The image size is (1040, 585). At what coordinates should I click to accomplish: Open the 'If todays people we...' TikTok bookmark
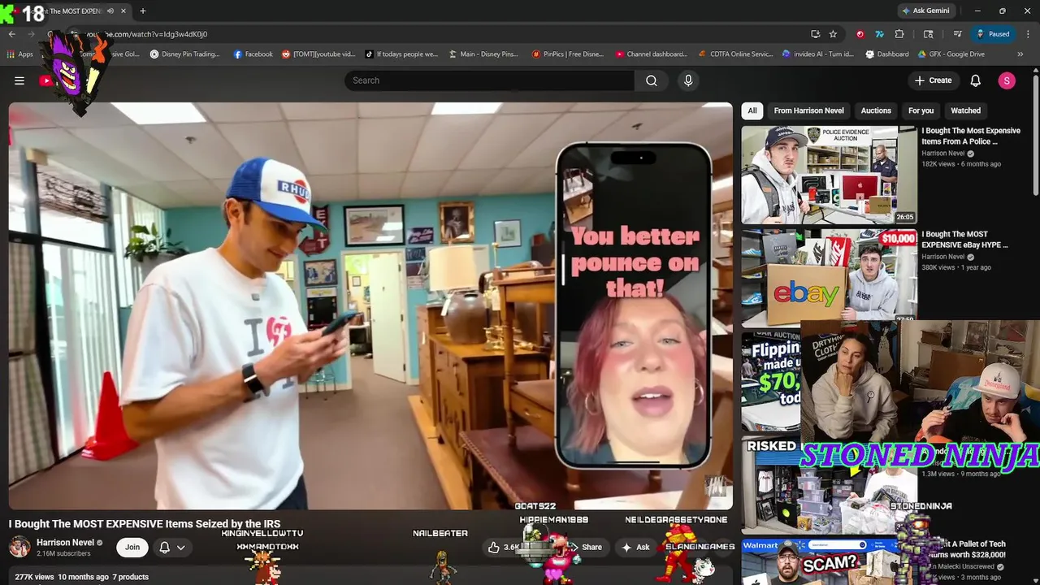click(401, 54)
